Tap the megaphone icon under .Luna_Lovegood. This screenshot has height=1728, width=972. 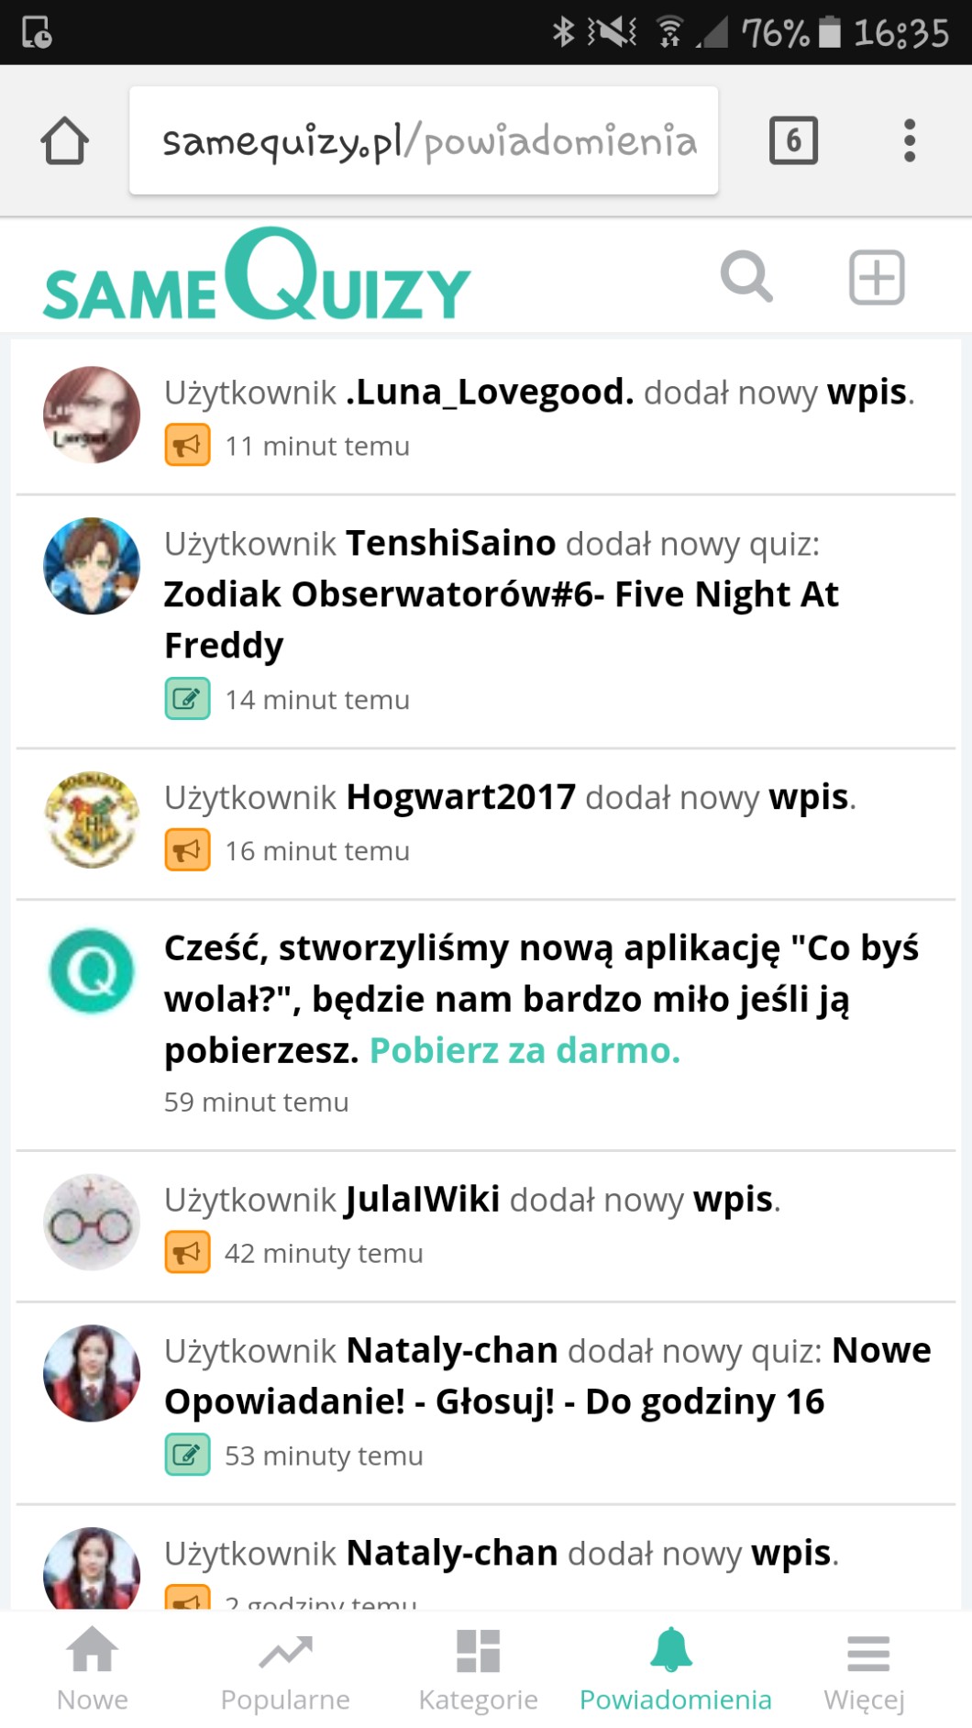(187, 445)
